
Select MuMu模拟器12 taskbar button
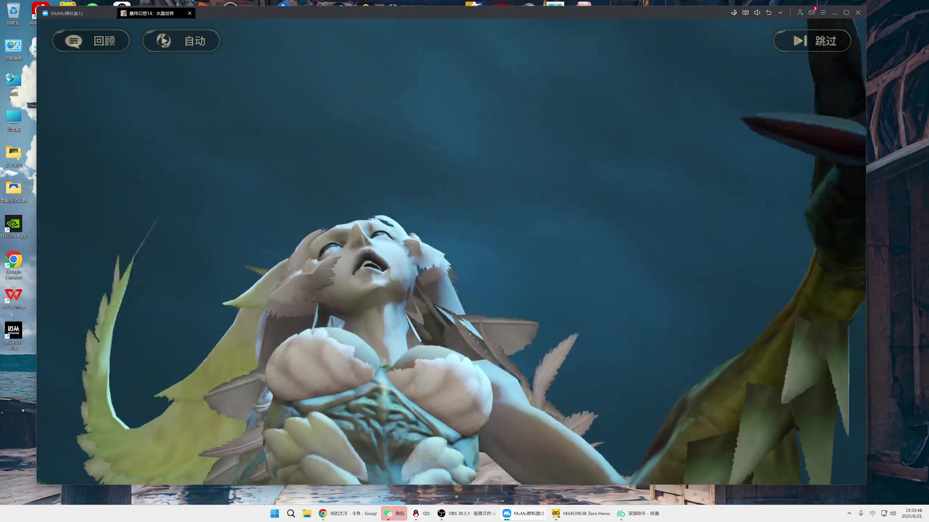(x=523, y=513)
